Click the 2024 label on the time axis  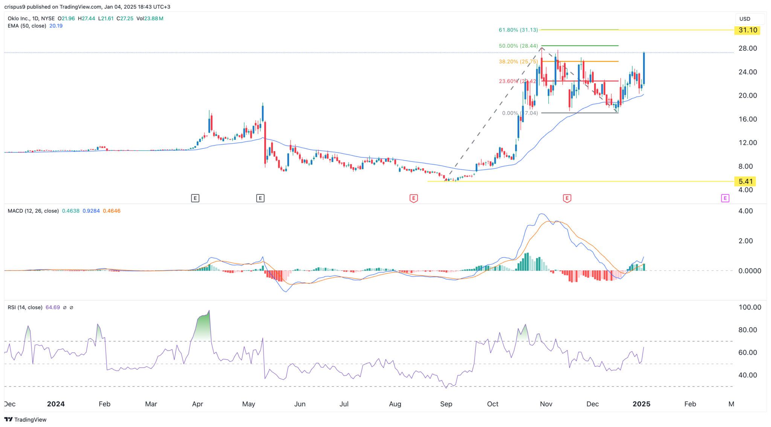[56, 404]
